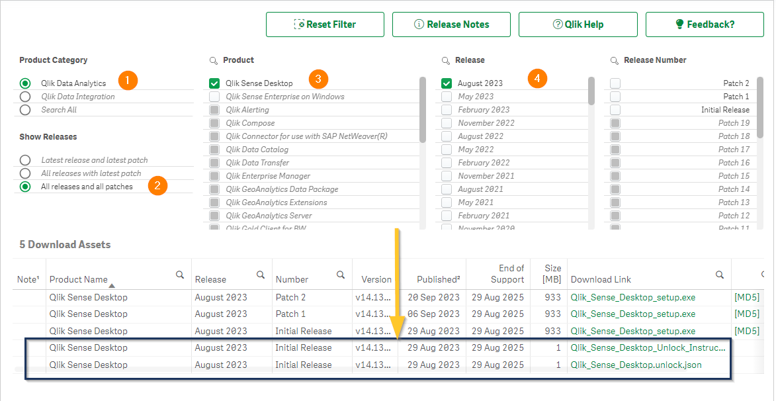Choose All releases and all patches
Viewport: 776px width, 401px height.
click(25, 187)
